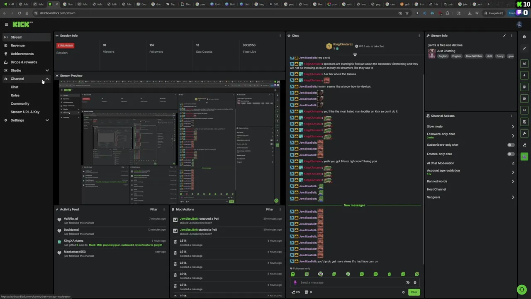Image resolution: width=531 pixels, height=299 pixels.
Task: Click the wrench icon in the right rail
Action: 524,133
